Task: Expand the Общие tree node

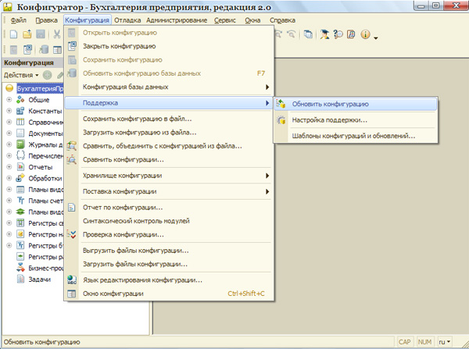Action: 9,99
